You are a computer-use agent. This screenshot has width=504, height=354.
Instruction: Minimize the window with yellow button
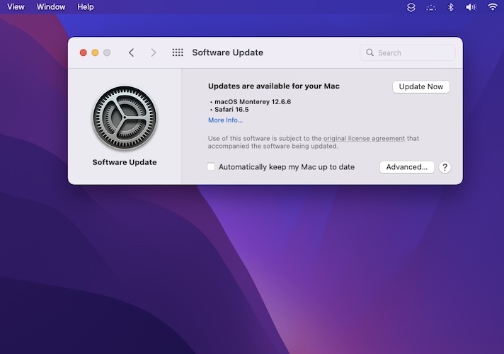95,52
